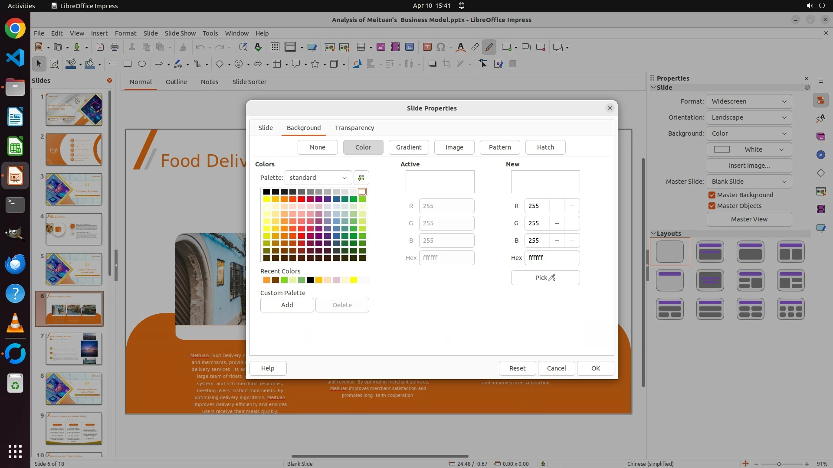Select the Gradient fill type button
This screenshot has height=468, width=833.
click(408, 147)
